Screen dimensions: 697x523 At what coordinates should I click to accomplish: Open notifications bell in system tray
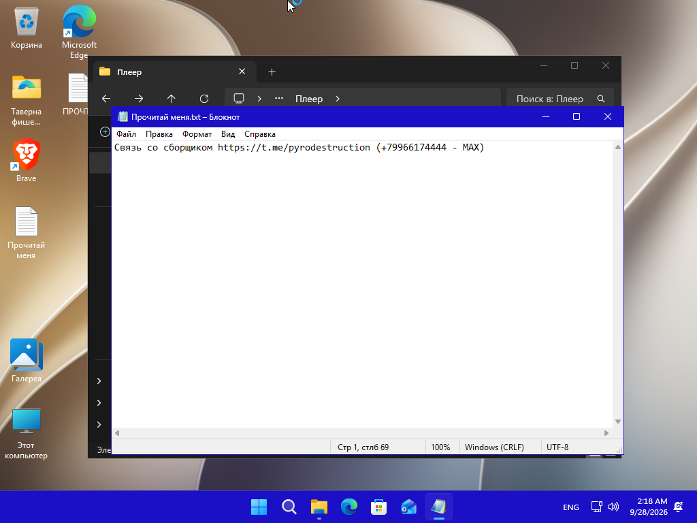(x=679, y=507)
